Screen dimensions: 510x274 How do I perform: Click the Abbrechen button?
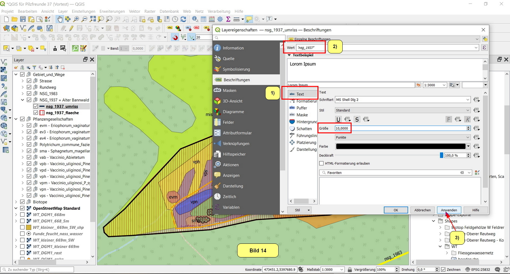click(422, 210)
